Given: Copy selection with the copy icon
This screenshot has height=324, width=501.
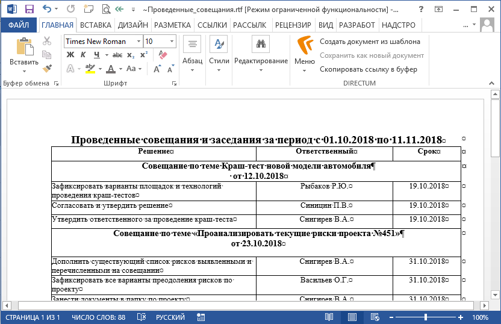Looking at the screenshot, I should pos(47,55).
